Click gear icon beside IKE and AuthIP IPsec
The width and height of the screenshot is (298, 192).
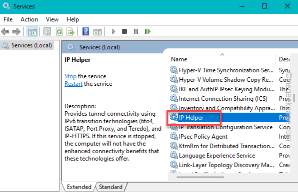(173, 89)
